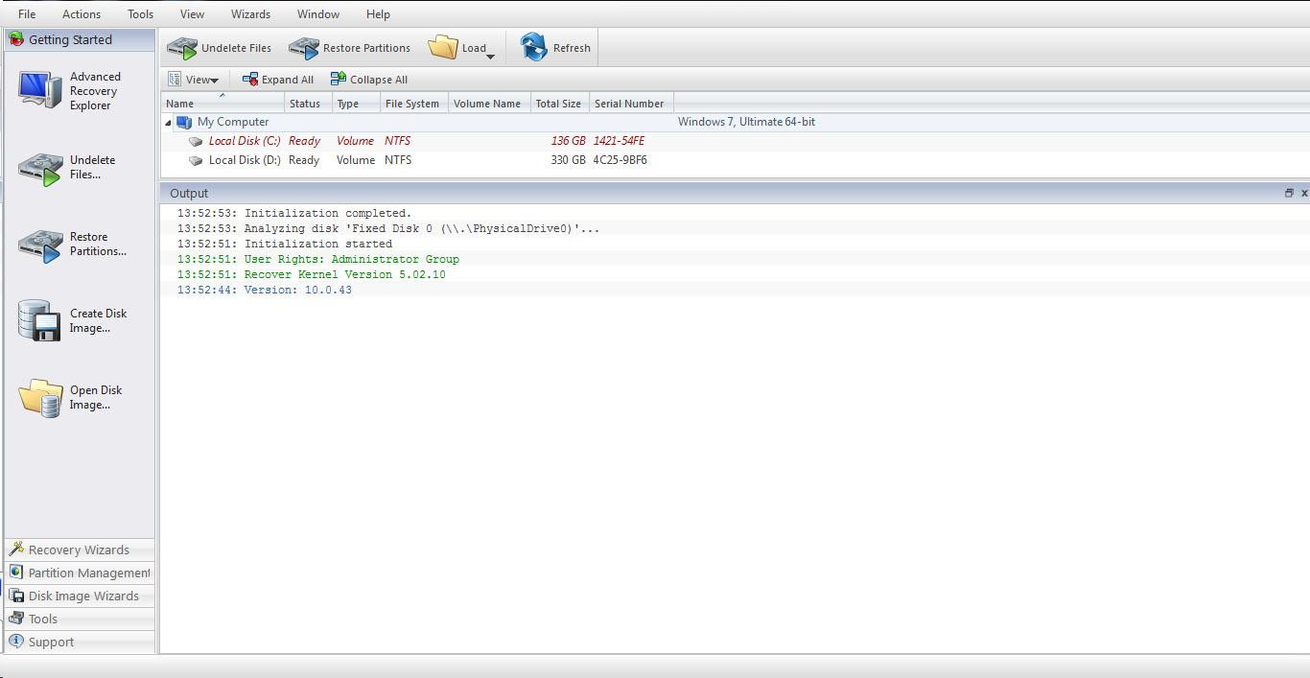This screenshot has width=1310, height=678.
Task: Click the Load folder icon
Action: [443, 47]
